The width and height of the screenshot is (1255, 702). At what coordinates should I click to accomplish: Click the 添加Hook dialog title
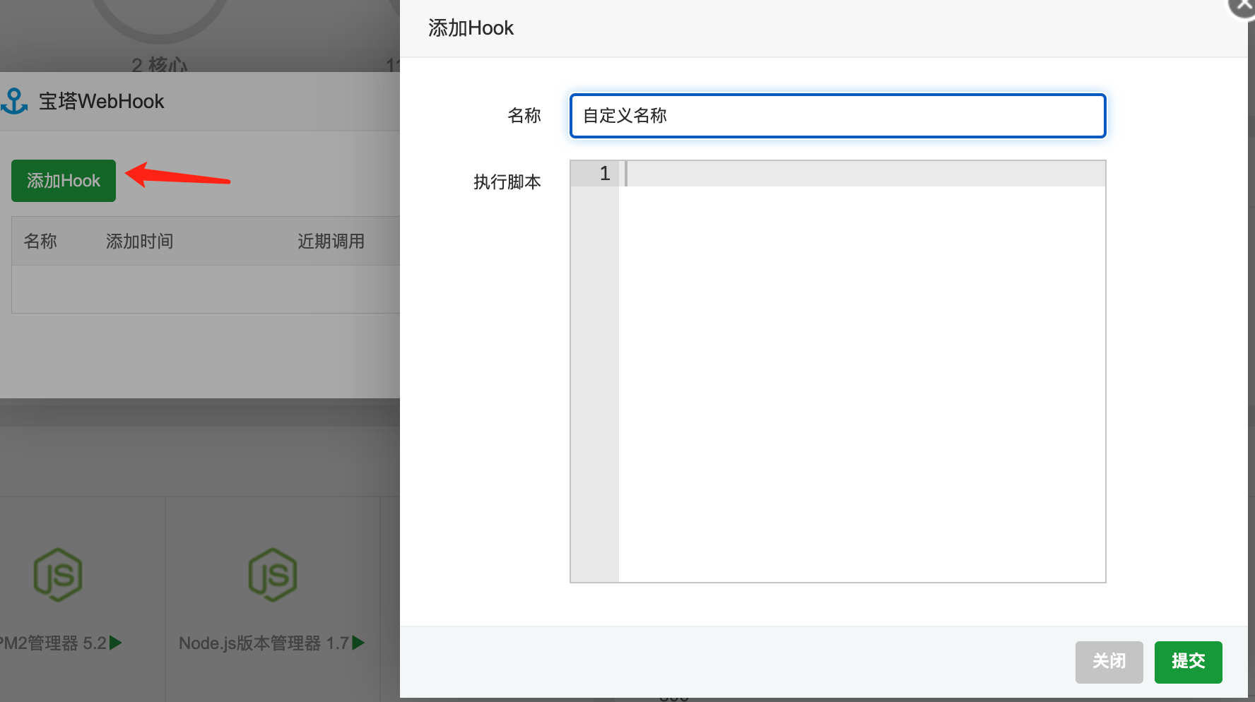471,28
